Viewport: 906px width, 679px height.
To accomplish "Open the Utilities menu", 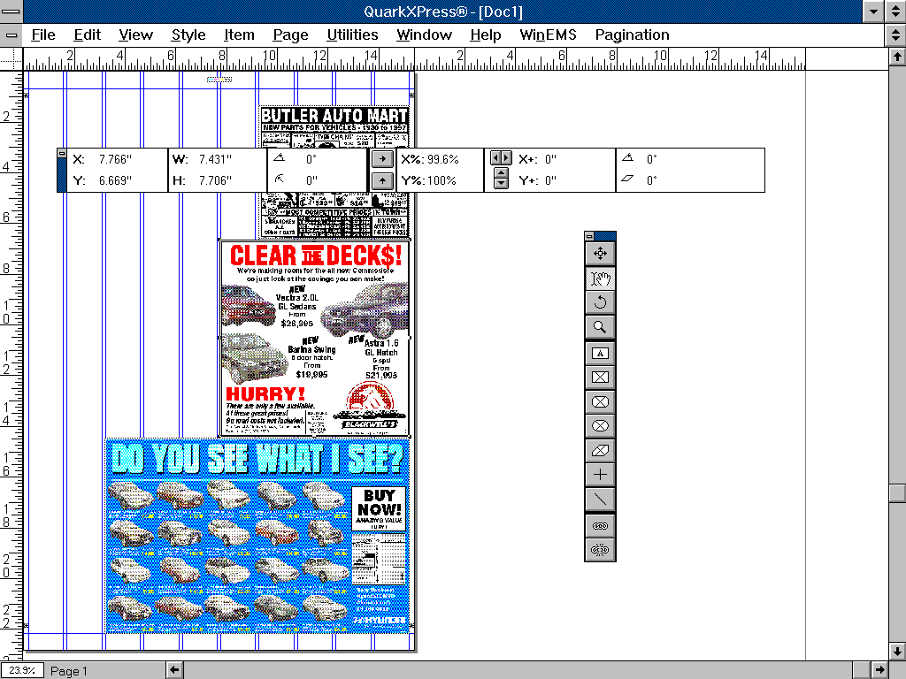I will pyautogui.click(x=352, y=35).
